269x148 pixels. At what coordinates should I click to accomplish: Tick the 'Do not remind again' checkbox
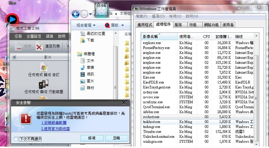tap(16, 139)
